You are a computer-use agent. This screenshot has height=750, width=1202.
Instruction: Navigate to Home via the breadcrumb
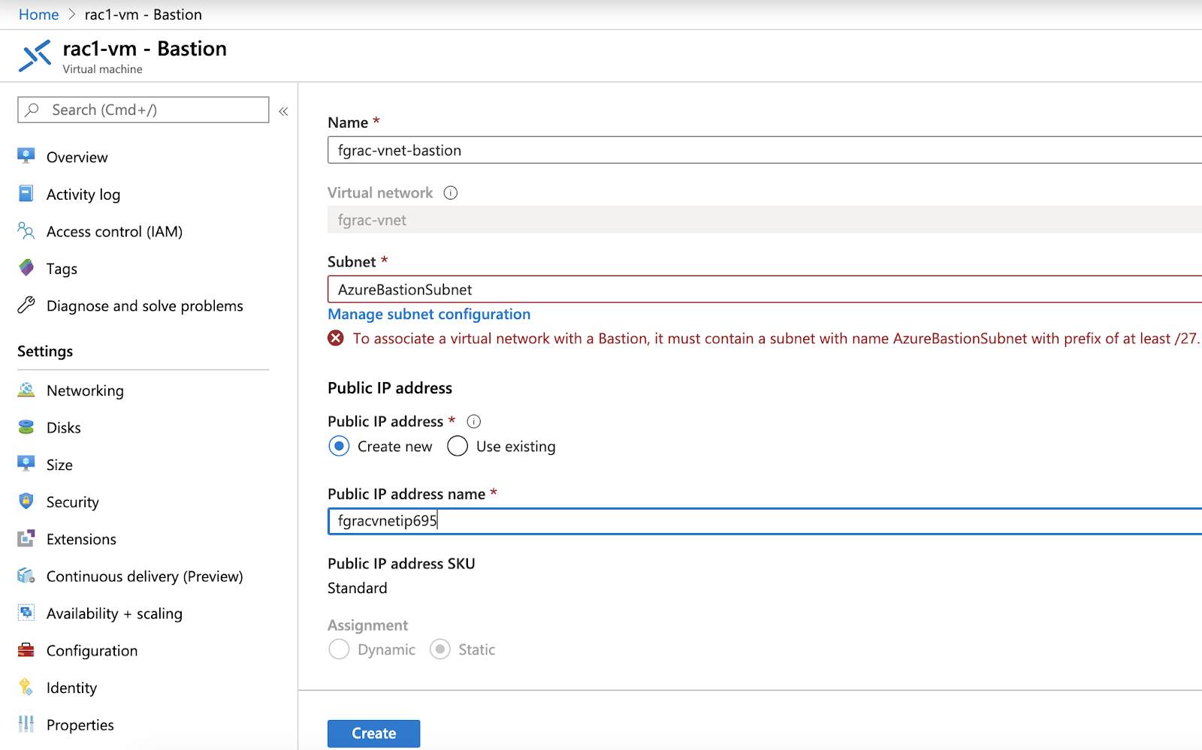(x=38, y=14)
